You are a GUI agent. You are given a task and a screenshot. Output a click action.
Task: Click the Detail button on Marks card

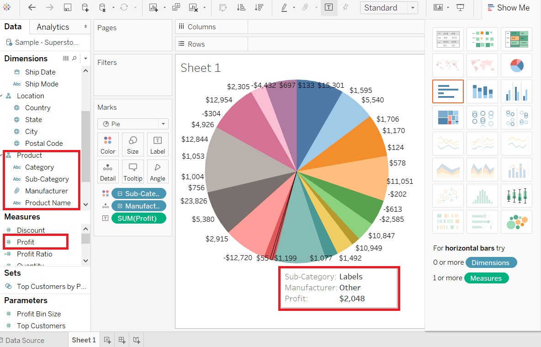pos(108,171)
